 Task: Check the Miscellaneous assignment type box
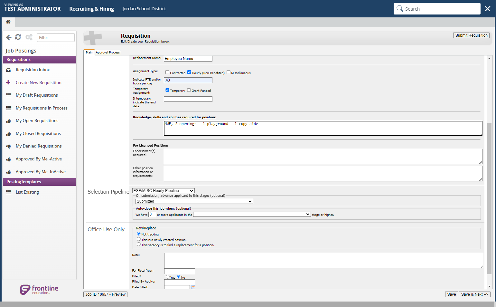tap(229, 72)
